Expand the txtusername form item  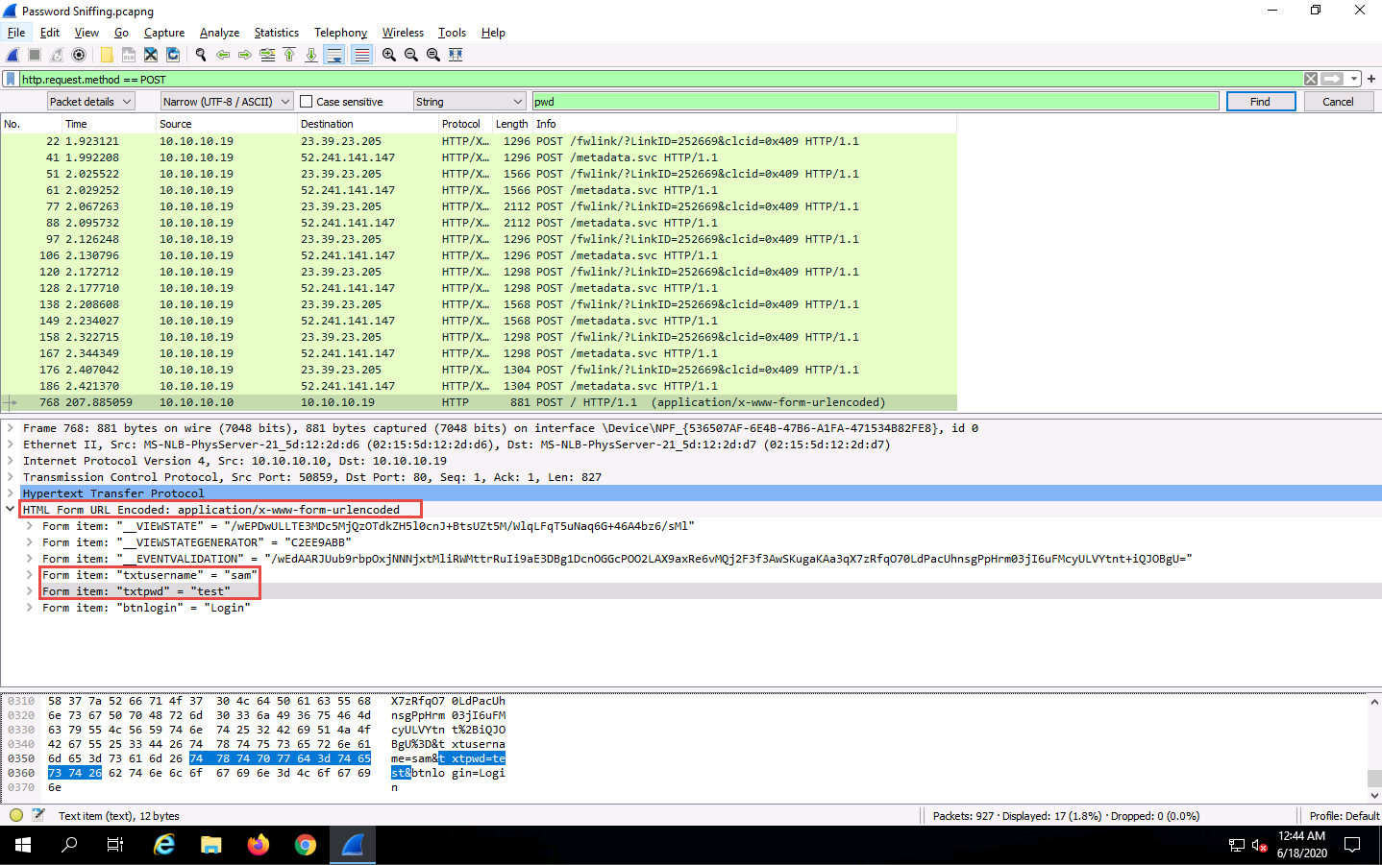tap(29, 575)
